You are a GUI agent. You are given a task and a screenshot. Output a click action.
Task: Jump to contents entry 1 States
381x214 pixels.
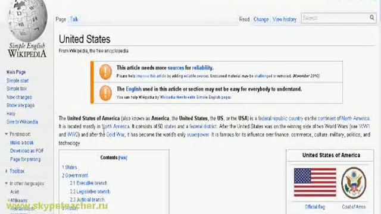[69, 168]
